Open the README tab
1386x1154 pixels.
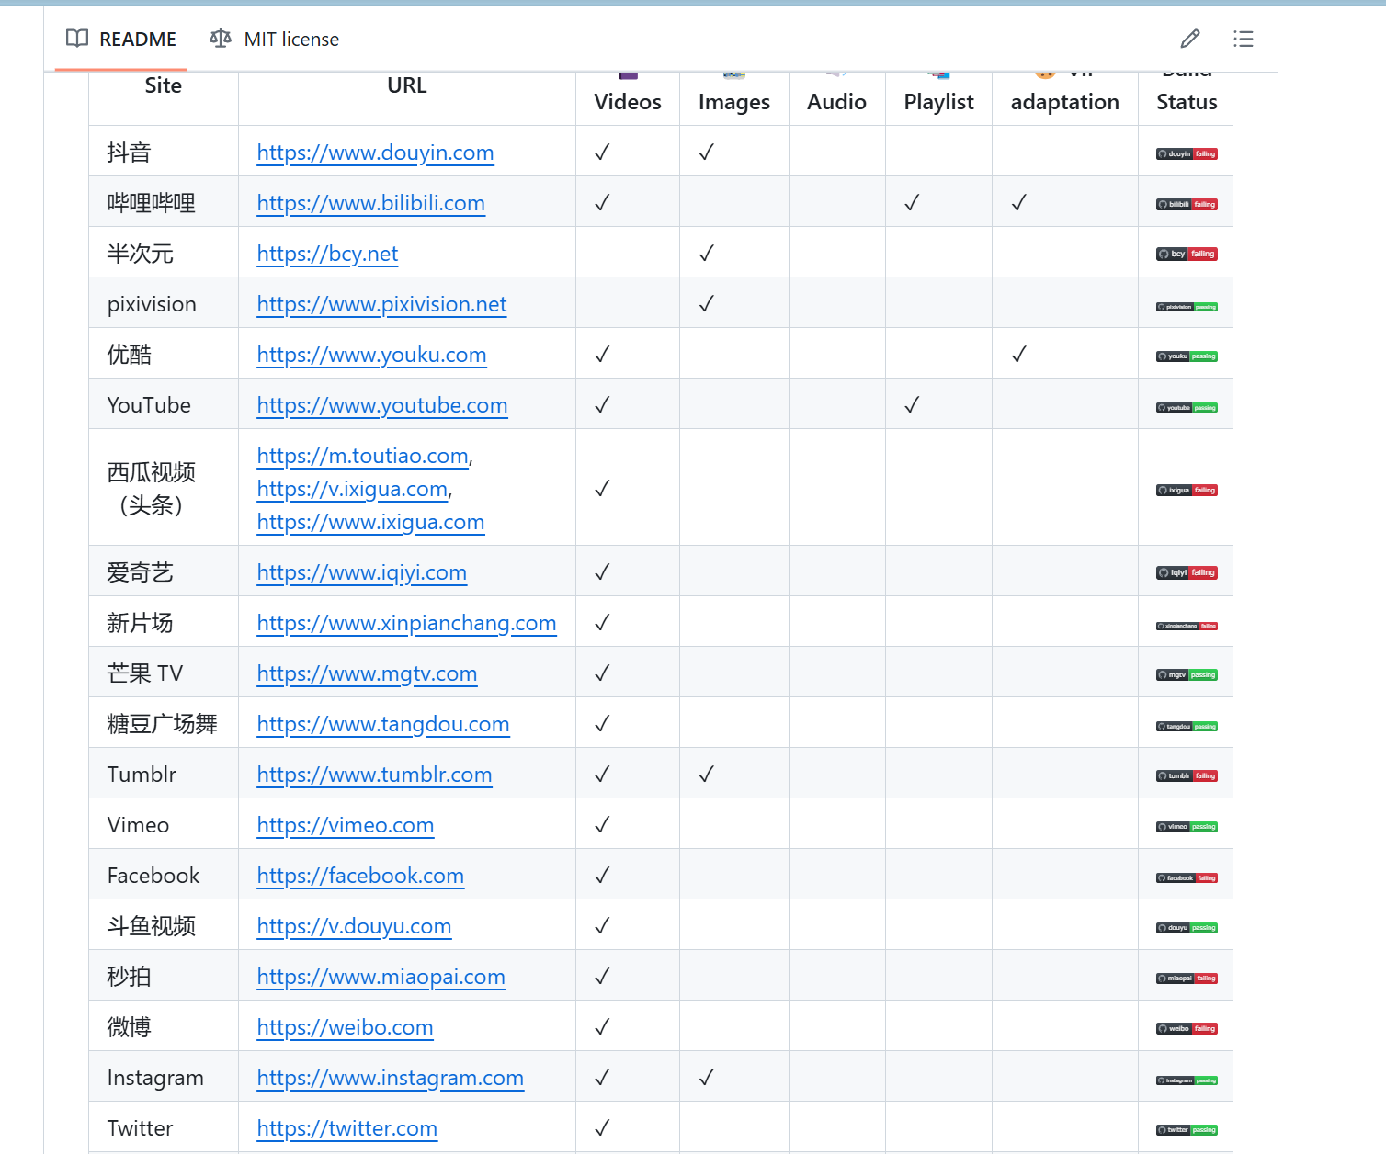120,39
